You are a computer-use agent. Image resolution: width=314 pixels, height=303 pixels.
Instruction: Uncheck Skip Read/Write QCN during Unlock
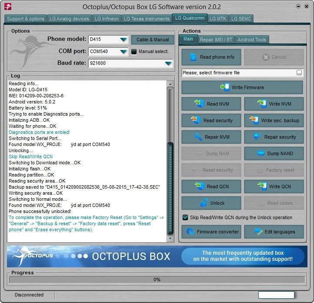tap(185, 217)
